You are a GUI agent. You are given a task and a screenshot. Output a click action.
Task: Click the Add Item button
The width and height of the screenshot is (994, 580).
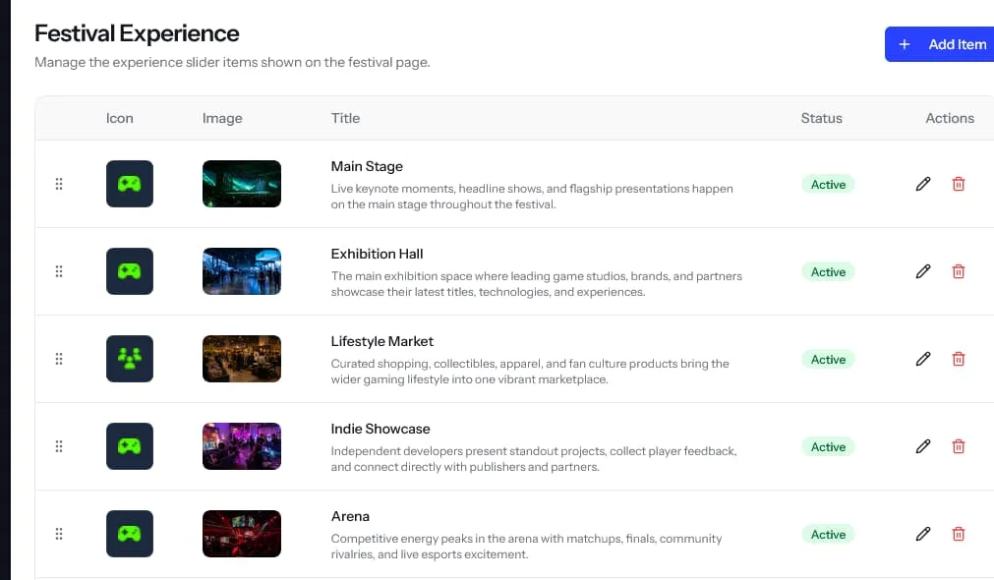(x=940, y=44)
